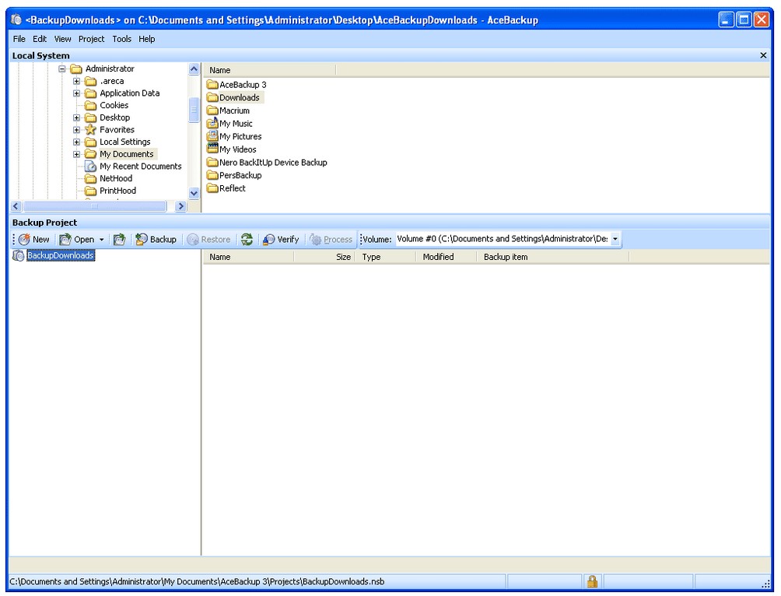Click the tree horizontal scroll right arrow
Image resolution: width=781 pixels, height=596 pixels.
click(x=180, y=206)
